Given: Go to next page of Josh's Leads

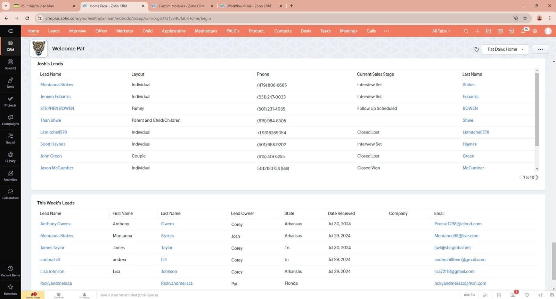Looking at the screenshot, I should (537, 177).
